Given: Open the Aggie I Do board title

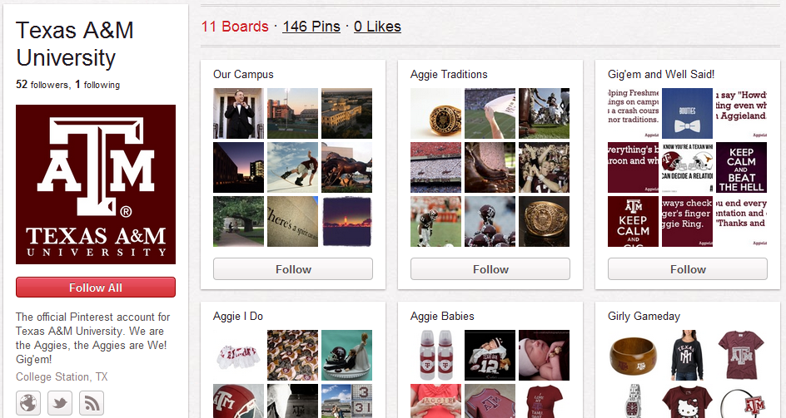Looking at the screenshot, I should coord(238,317).
